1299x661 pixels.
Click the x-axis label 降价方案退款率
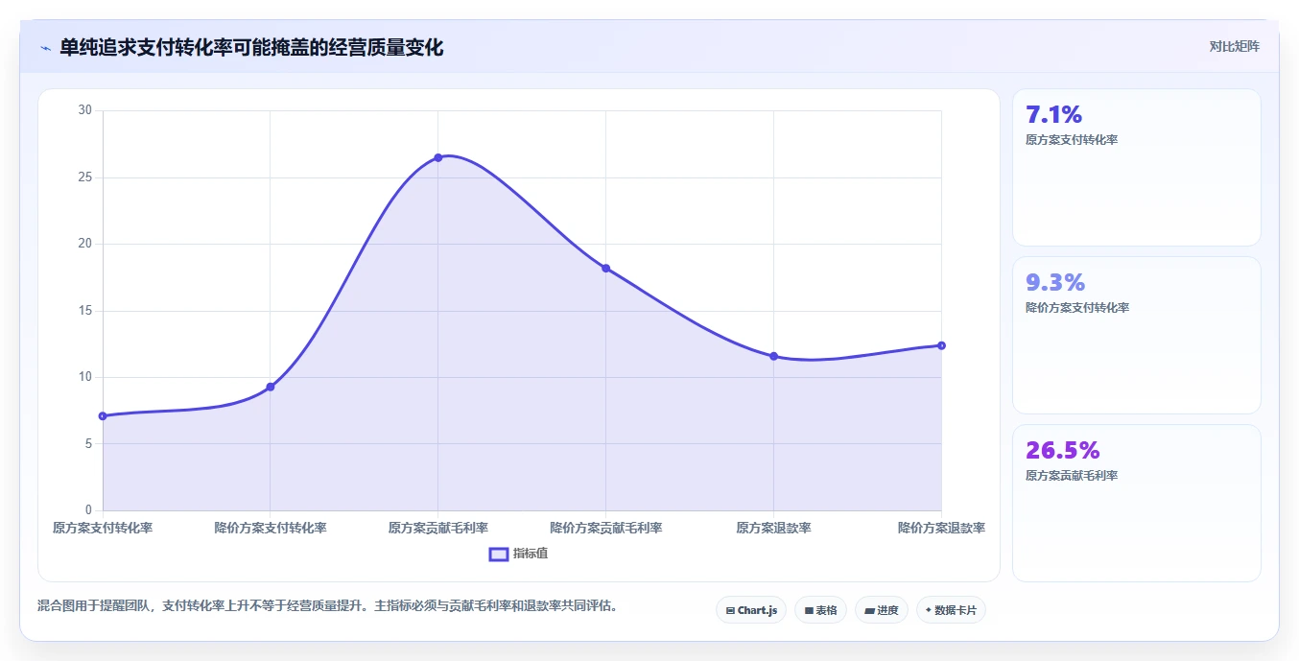(x=941, y=528)
